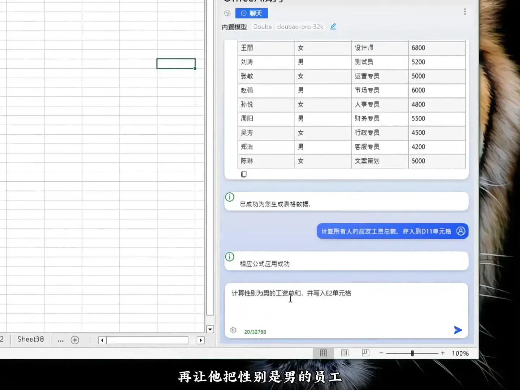Click the pencil edit icon next to model name
The height and width of the screenshot is (390, 520).
pyautogui.click(x=333, y=26)
